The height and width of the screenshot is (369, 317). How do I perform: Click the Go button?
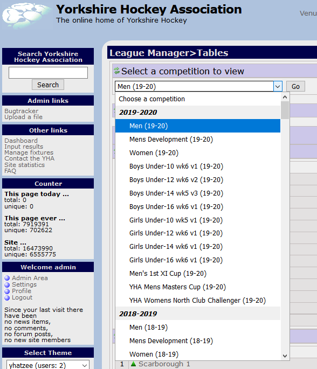(295, 86)
